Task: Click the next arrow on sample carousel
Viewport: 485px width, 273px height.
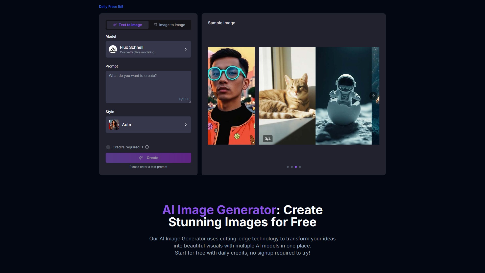Action: (373, 96)
